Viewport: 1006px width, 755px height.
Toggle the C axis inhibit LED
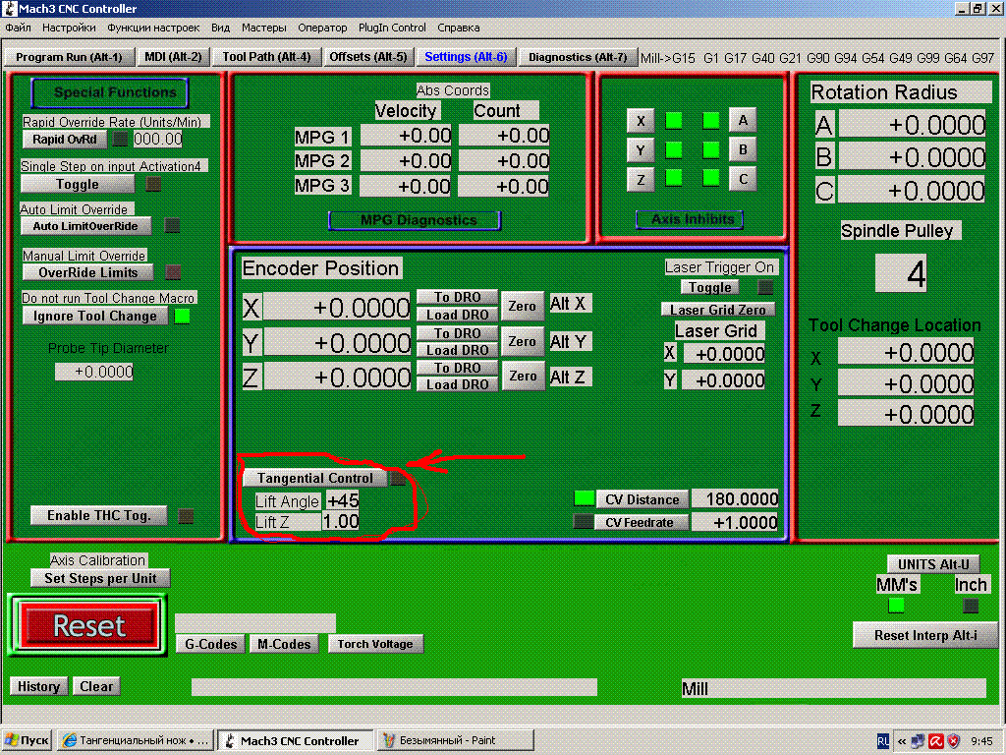[711, 178]
